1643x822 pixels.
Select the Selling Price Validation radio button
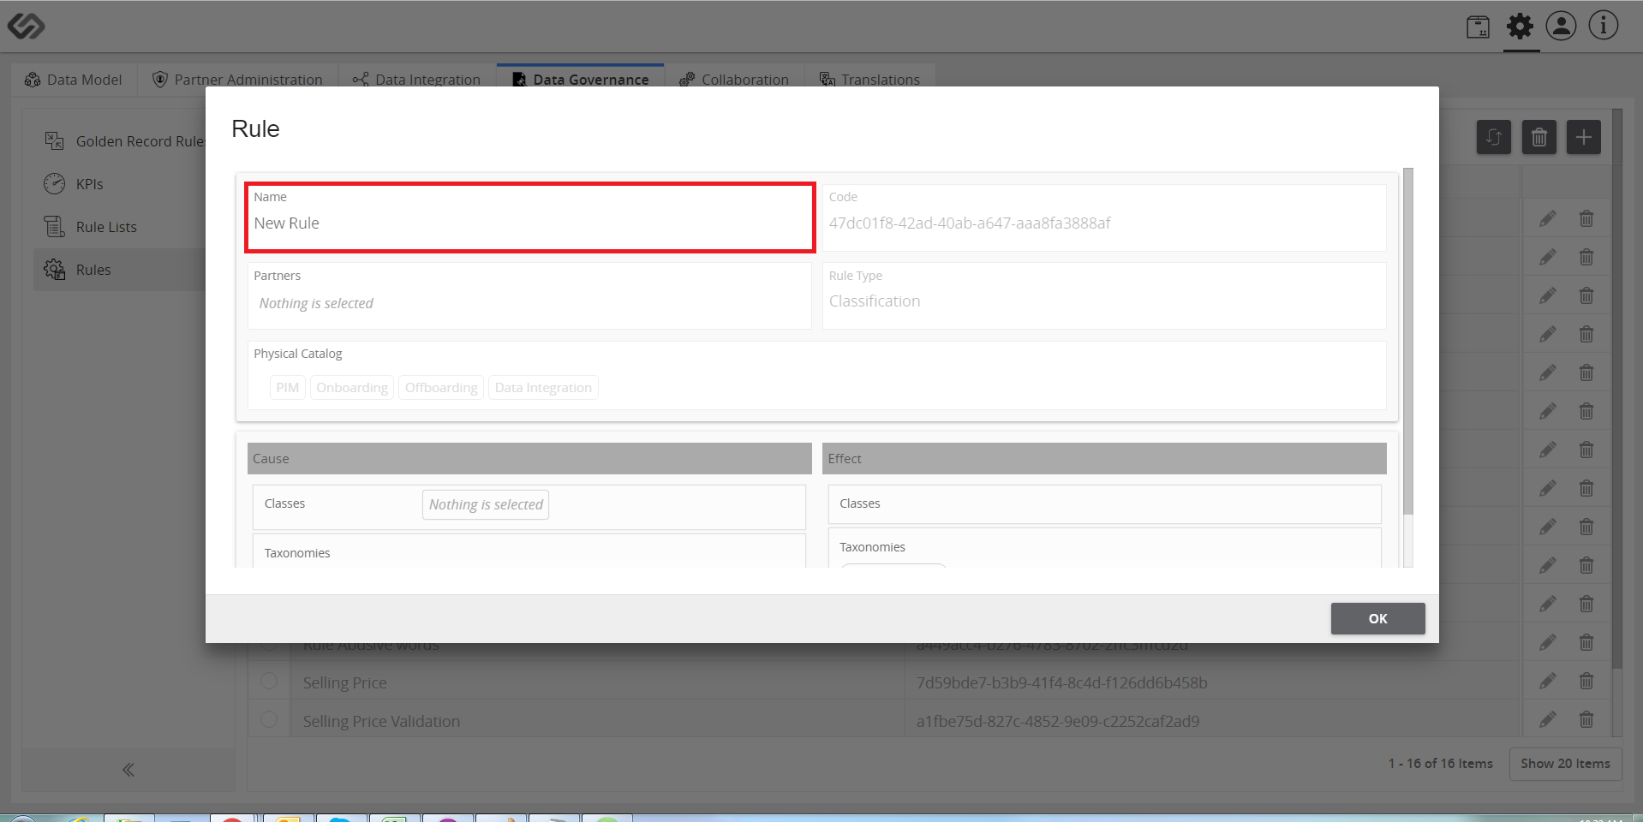pos(269,719)
